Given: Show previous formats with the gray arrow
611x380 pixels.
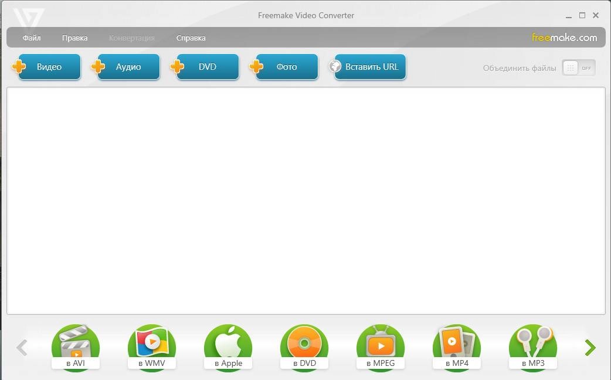Looking at the screenshot, I should pyautogui.click(x=22, y=347).
